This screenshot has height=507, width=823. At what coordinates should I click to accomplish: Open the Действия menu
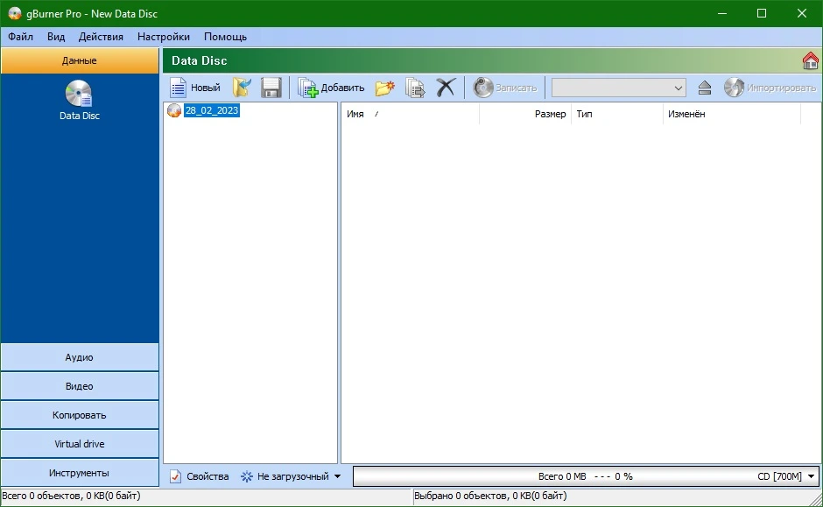tap(101, 37)
